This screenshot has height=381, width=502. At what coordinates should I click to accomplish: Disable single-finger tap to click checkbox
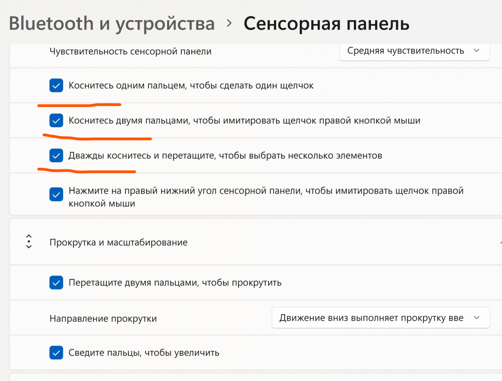pos(56,85)
